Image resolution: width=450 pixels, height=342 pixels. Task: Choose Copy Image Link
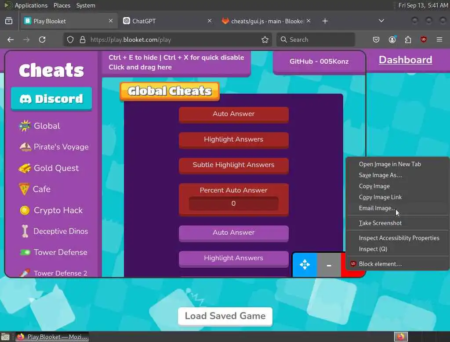(x=398, y=197)
